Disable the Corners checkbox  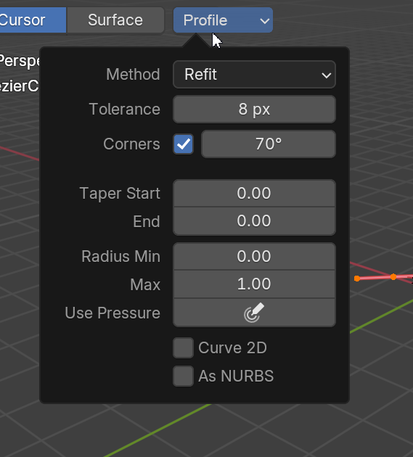pyautogui.click(x=183, y=144)
